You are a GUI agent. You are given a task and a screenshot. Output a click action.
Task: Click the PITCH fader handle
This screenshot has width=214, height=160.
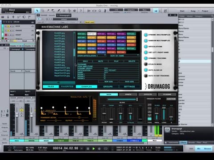point(104,113)
